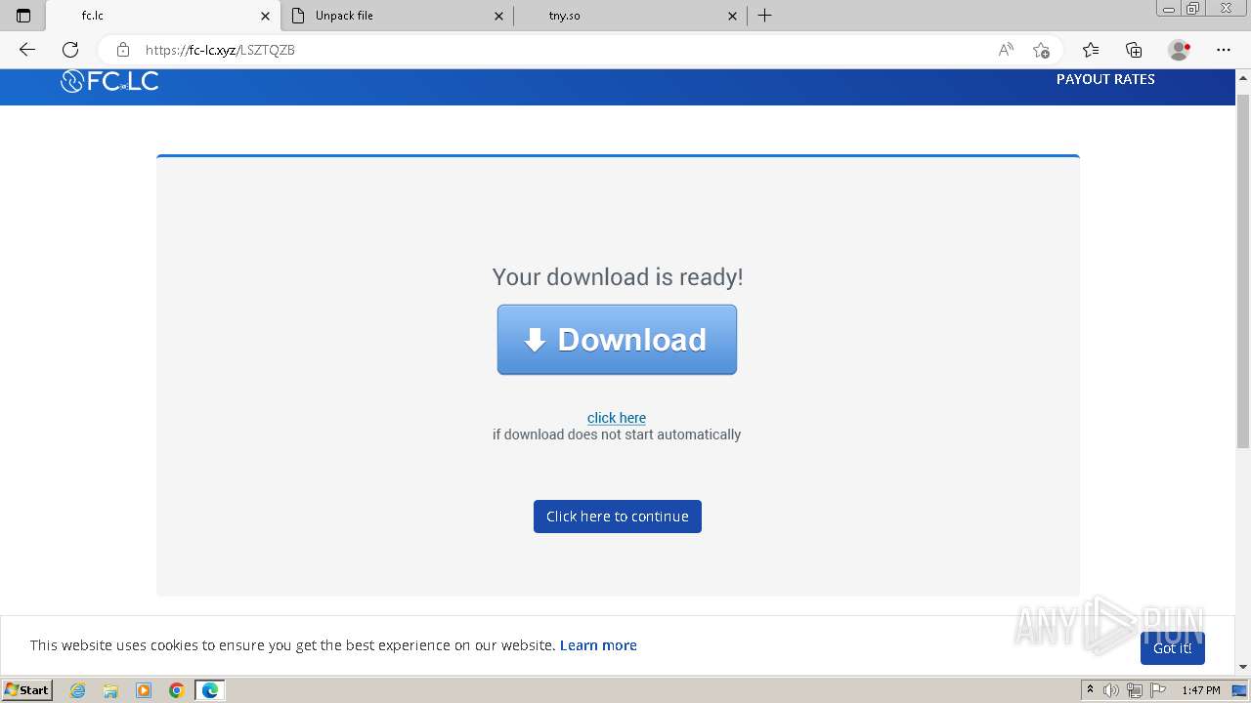The height and width of the screenshot is (703, 1251).
Task: Close the tny.so tab
Action: 732,16
